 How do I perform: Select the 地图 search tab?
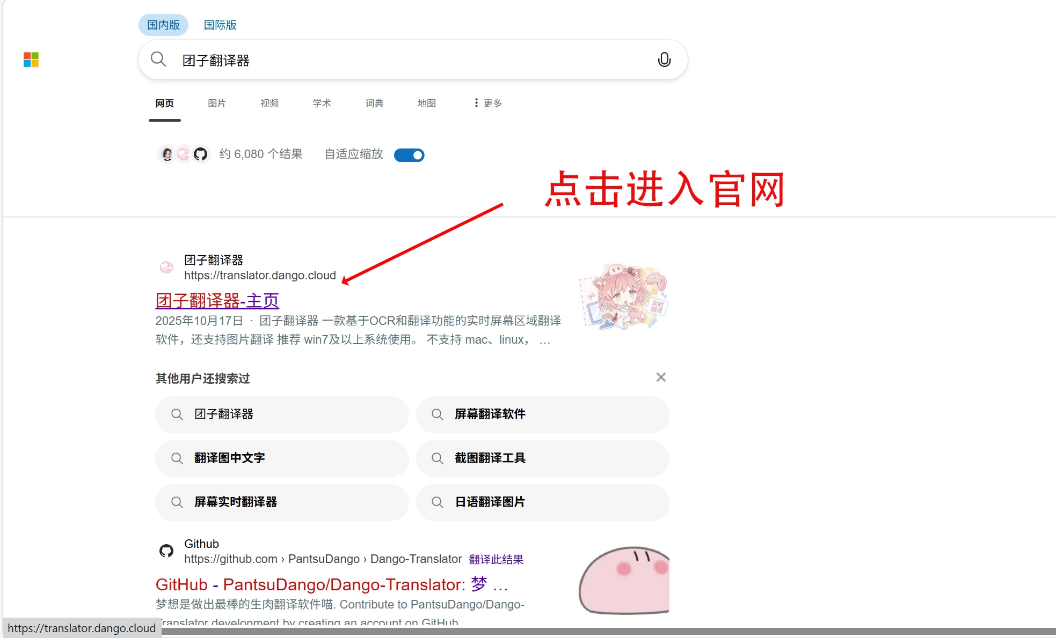coord(427,103)
